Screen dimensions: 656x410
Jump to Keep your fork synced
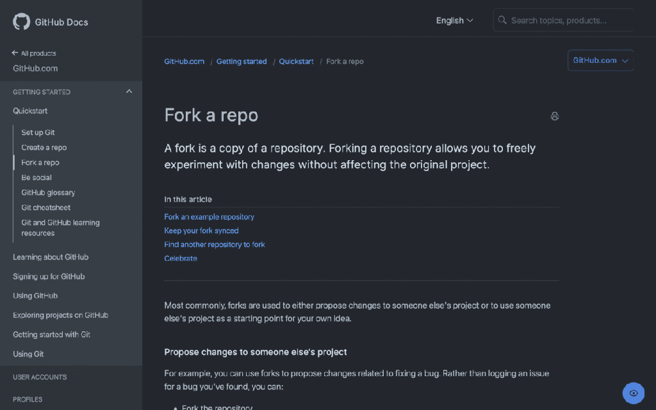coord(201,231)
